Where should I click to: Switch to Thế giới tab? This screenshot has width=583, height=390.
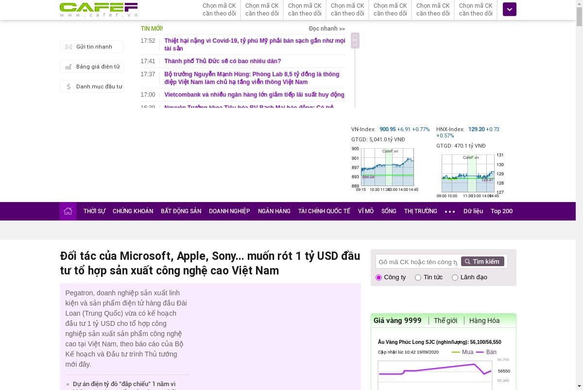tap(446, 321)
